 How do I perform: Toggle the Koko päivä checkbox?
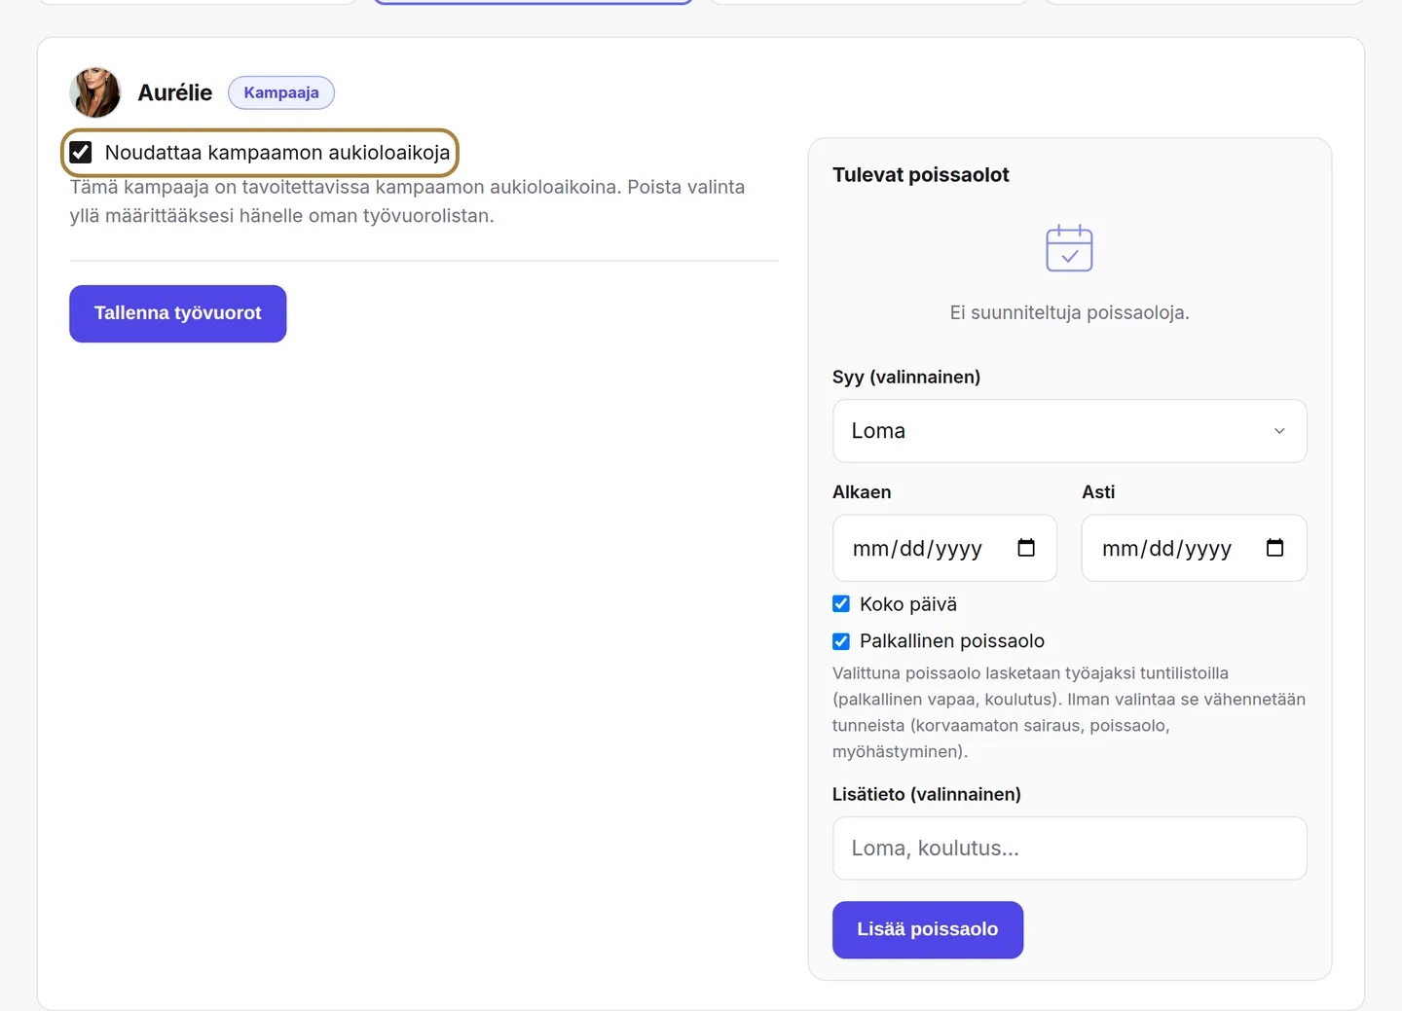tap(841, 604)
